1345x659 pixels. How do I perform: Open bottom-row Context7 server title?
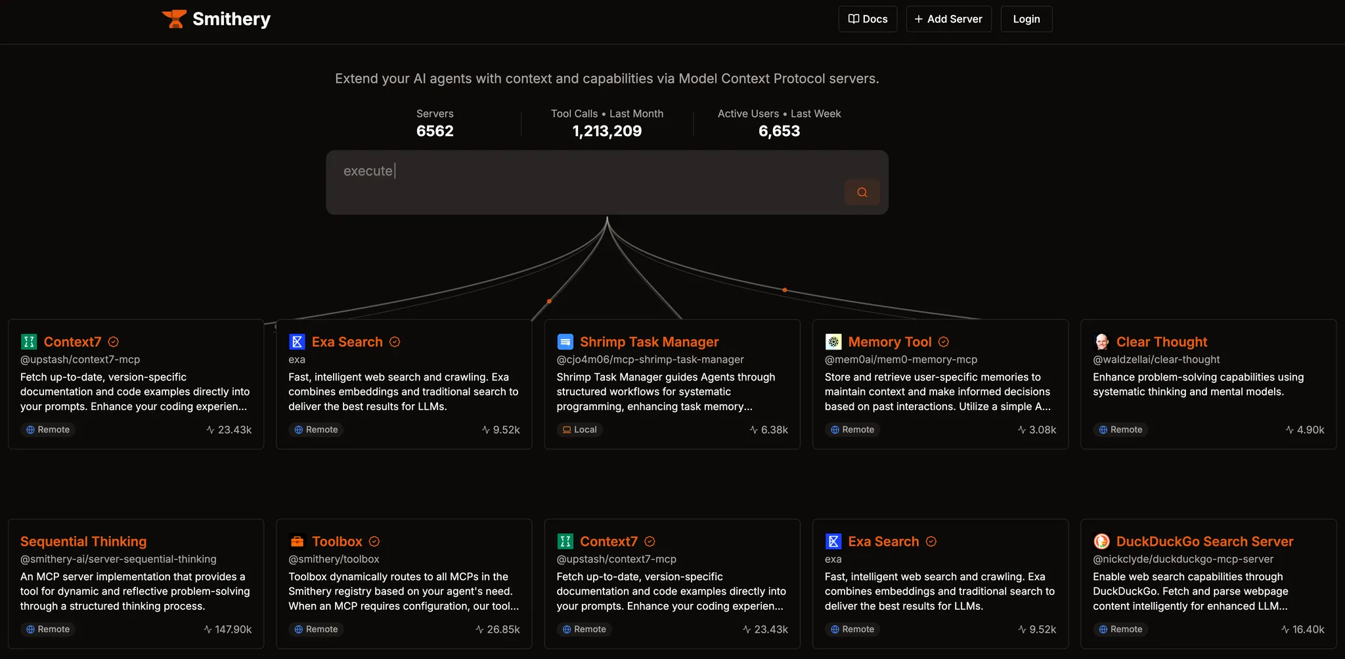(609, 541)
